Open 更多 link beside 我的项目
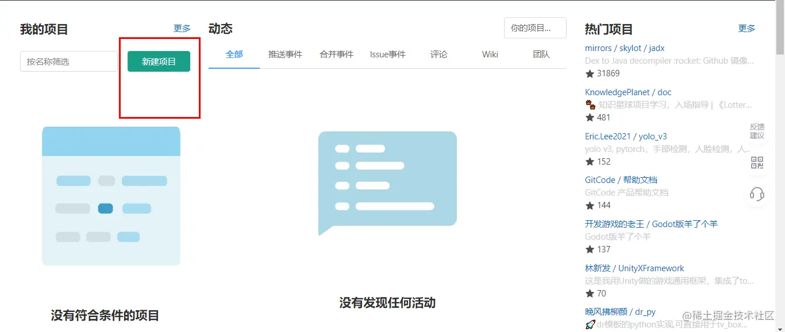Screen dimensions: 785x332 pos(182,28)
